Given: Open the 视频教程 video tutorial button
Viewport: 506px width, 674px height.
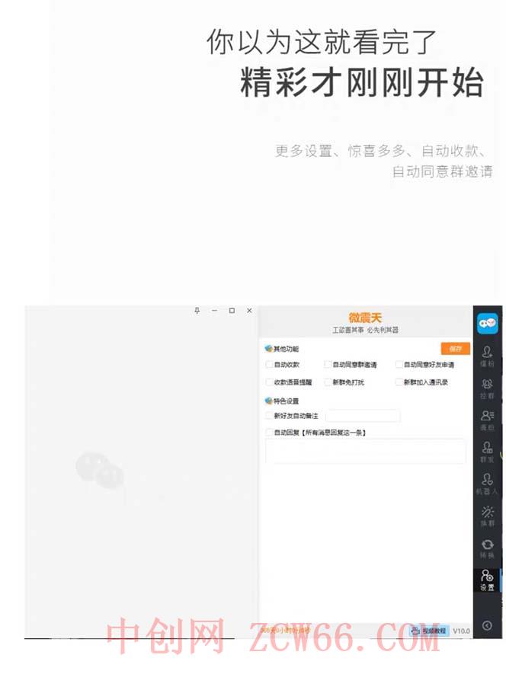Looking at the screenshot, I should click(429, 631).
